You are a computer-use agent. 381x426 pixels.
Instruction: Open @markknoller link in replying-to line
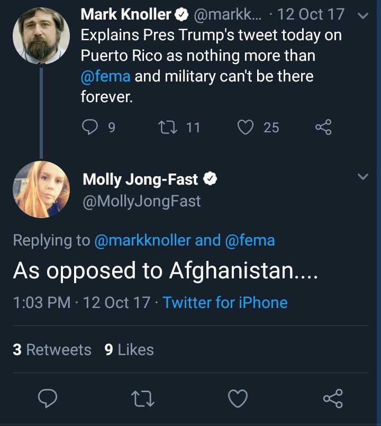142,240
